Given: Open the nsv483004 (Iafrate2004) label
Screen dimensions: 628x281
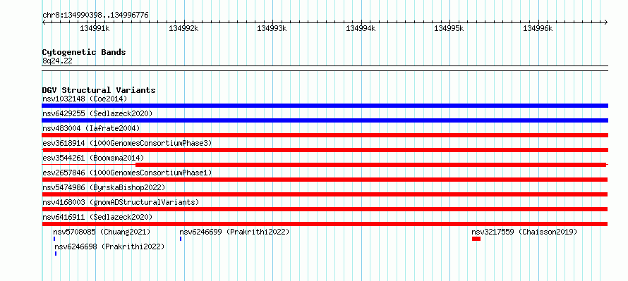Looking at the screenshot, I should (91, 128).
